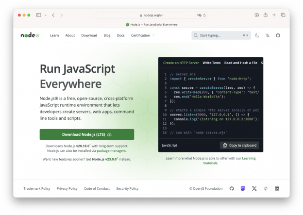Open the Certification external link
303x215 pixels.
coord(143,35)
